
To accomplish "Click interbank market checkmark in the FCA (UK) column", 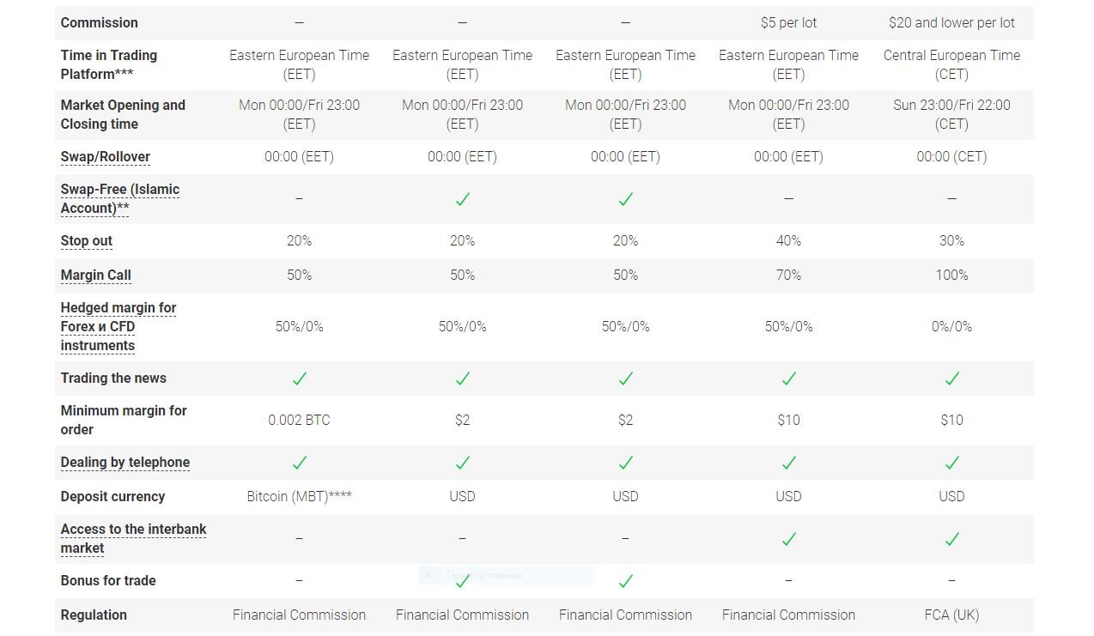I will pyautogui.click(x=951, y=539).
